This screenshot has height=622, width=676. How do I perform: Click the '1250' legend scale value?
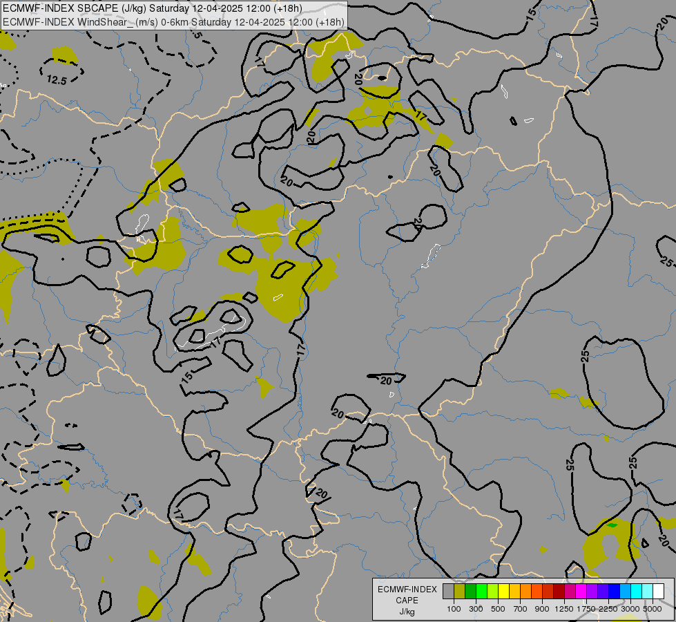pyautogui.click(x=564, y=609)
